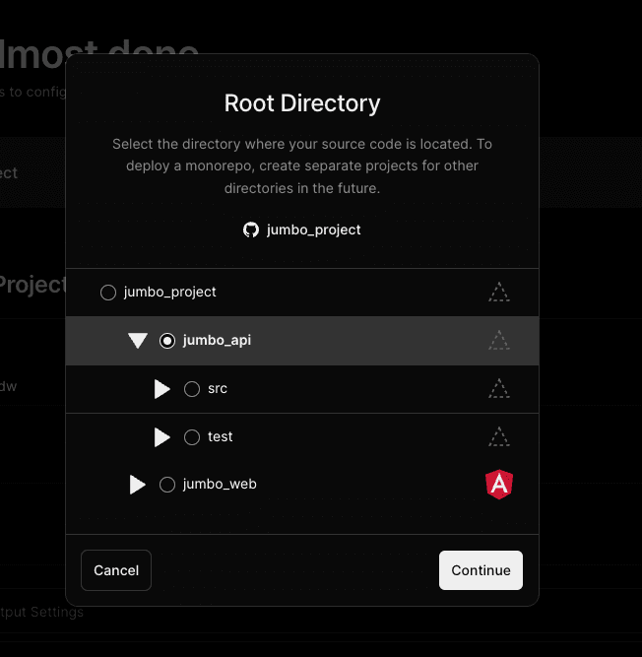Click the dashed triangle icon on jumbo_api row
Image resolution: width=642 pixels, height=657 pixels.
click(x=499, y=341)
